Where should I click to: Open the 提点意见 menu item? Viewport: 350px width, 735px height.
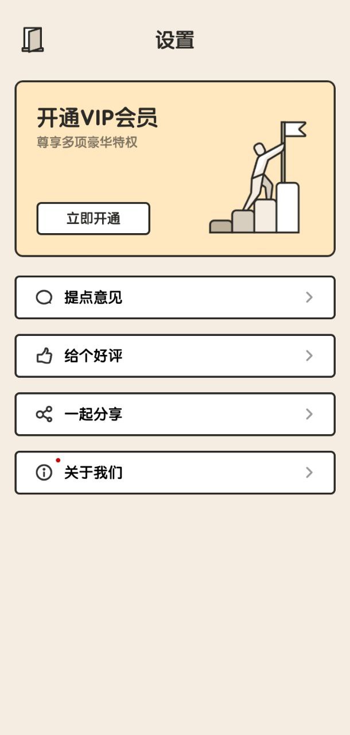click(93, 297)
